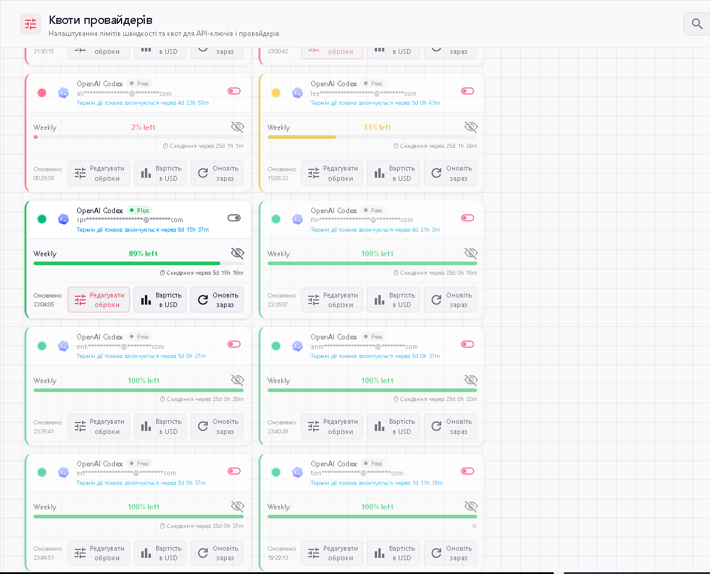The image size is (710, 574).
Task: Toggle Weekly quota visibility on the ert*** card
Action: (x=237, y=506)
